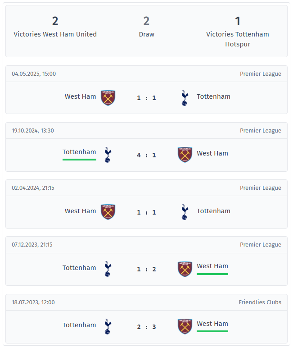Open underlined West Ham name in 07.12.2023 match
The width and height of the screenshot is (293, 348).
(x=212, y=266)
